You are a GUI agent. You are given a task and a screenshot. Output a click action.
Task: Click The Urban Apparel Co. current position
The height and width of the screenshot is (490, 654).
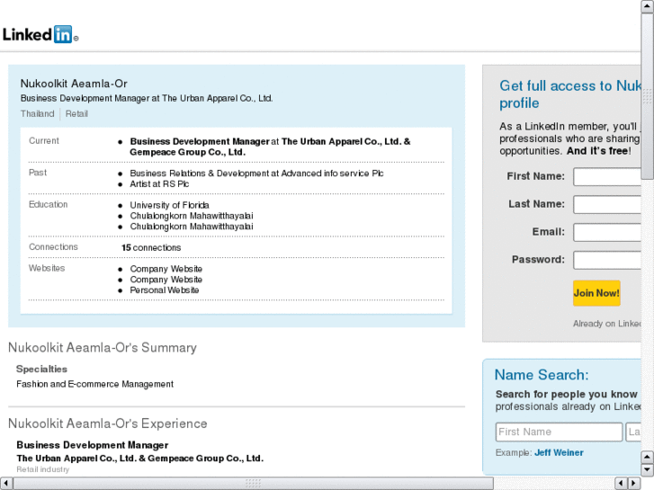pos(270,147)
